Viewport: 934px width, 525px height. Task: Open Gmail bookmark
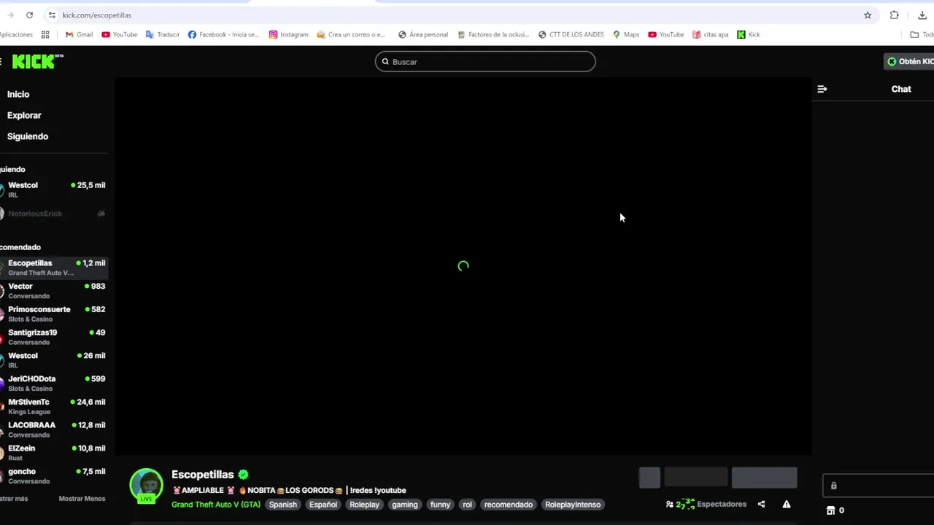[x=79, y=34]
